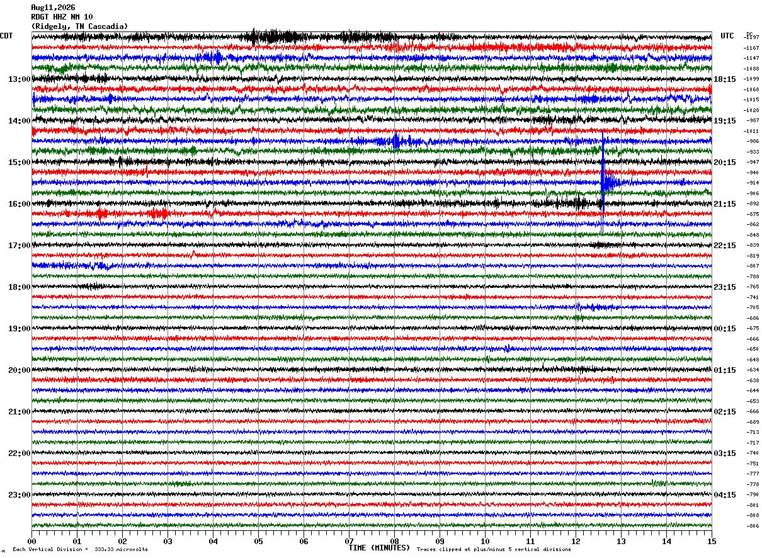Click the 13:00 CDT hour label
Viewport: 762px width, 558px height.
[20, 79]
